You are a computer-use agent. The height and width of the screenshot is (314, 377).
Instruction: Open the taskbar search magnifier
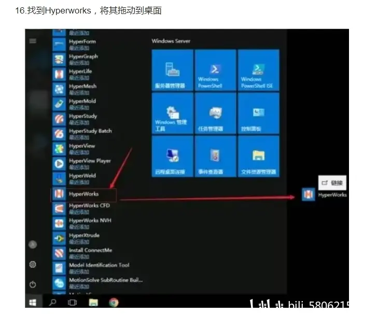[53, 303]
